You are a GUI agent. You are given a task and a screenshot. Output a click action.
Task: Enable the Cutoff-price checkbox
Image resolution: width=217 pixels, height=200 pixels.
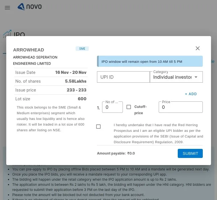(x=129, y=107)
